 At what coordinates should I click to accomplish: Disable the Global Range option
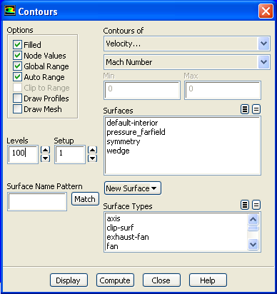17,66
